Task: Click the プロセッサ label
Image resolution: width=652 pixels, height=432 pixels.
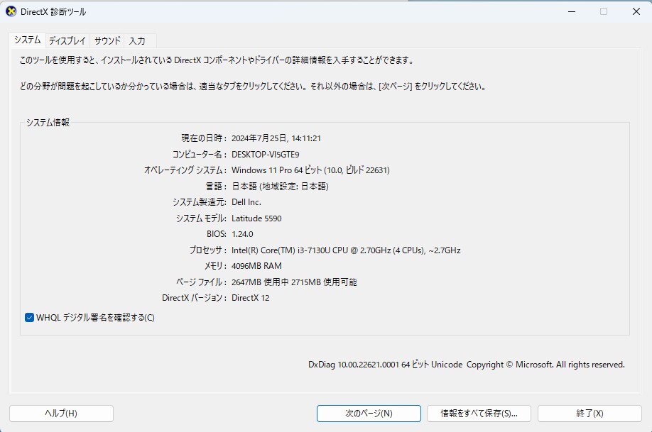Action: (x=208, y=250)
